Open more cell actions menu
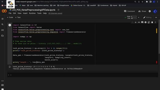This screenshot has width=160, height=90. point(155,22)
